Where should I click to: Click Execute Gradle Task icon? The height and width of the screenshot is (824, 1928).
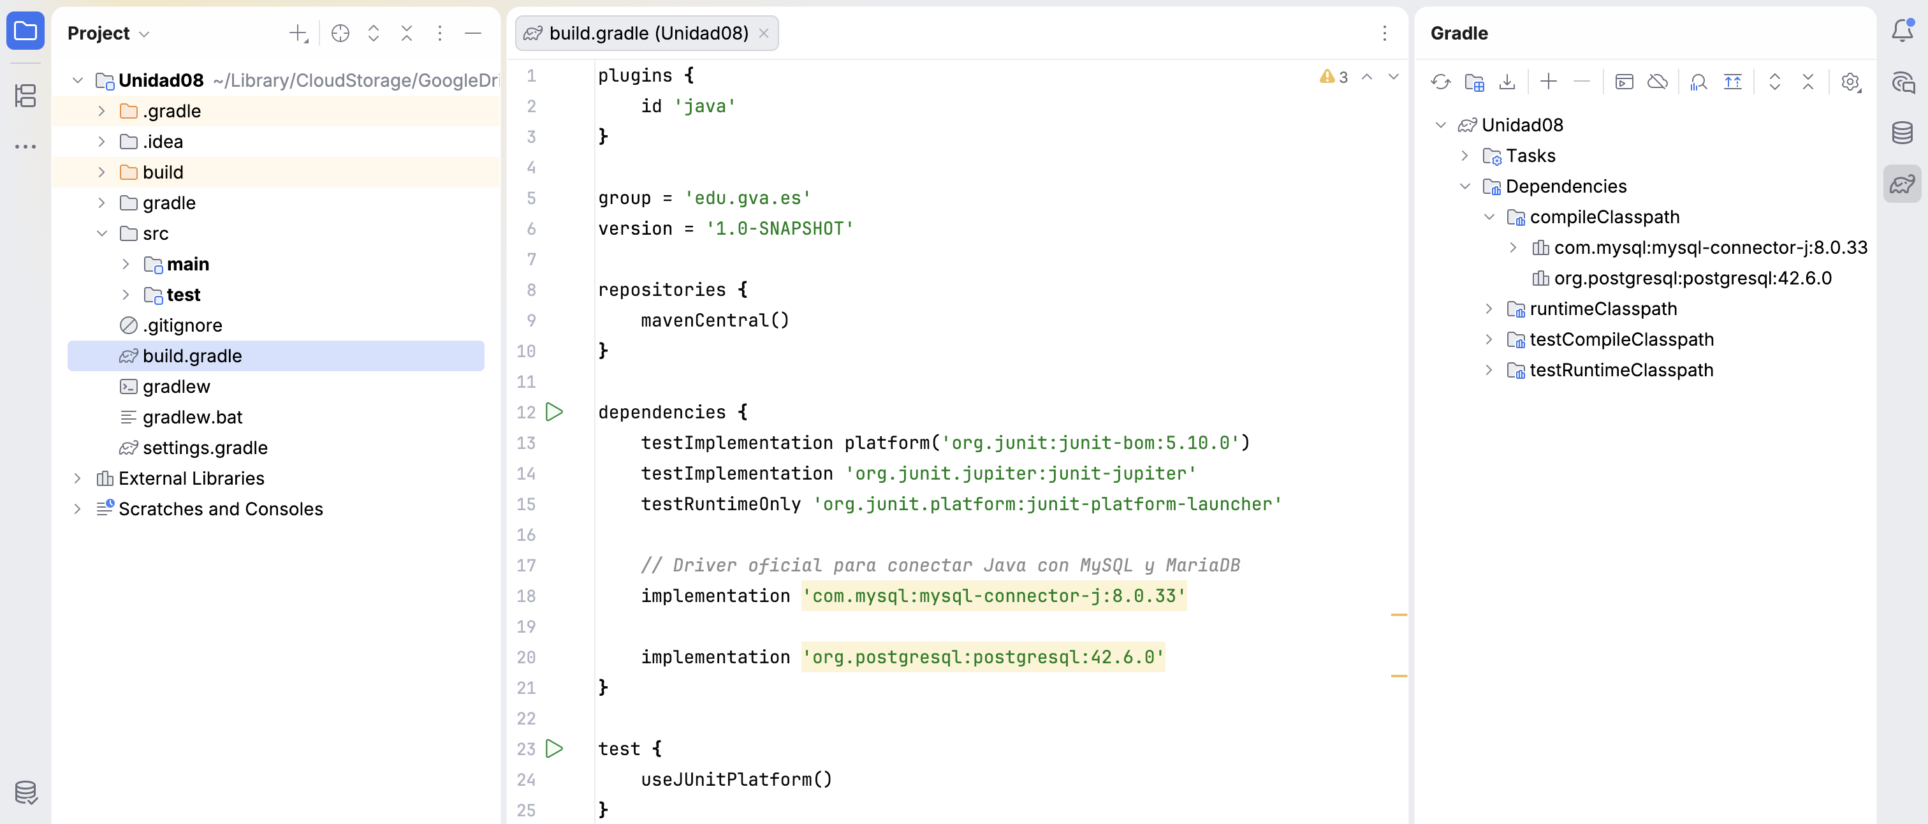pos(1624,82)
